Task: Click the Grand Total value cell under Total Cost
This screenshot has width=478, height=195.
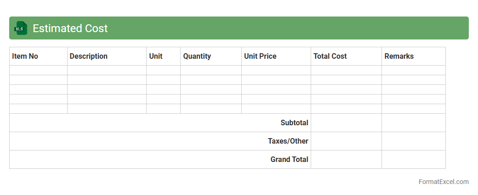Action: (346, 159)
